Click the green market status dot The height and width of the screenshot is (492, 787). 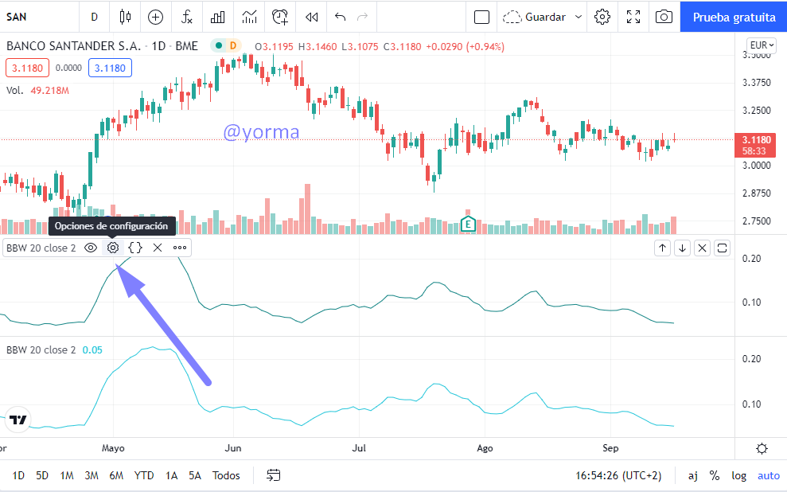(219, 45)
